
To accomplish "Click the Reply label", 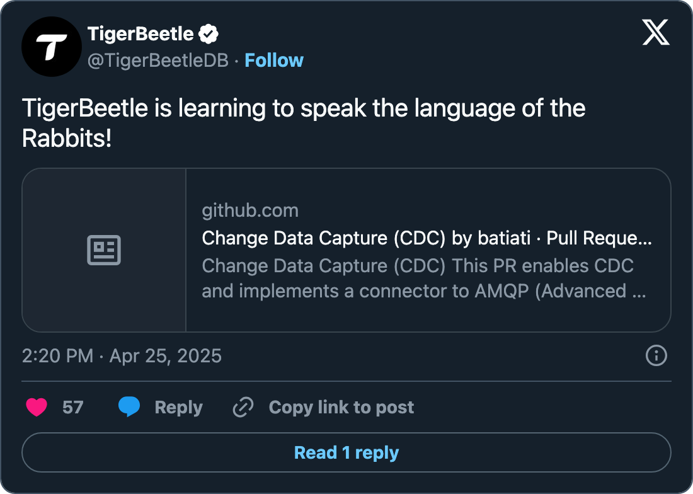I will (178, 408).
